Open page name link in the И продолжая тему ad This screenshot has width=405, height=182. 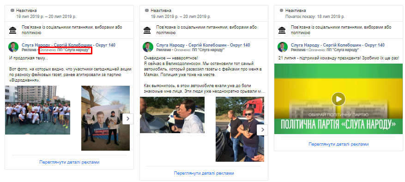pos(68,45)
